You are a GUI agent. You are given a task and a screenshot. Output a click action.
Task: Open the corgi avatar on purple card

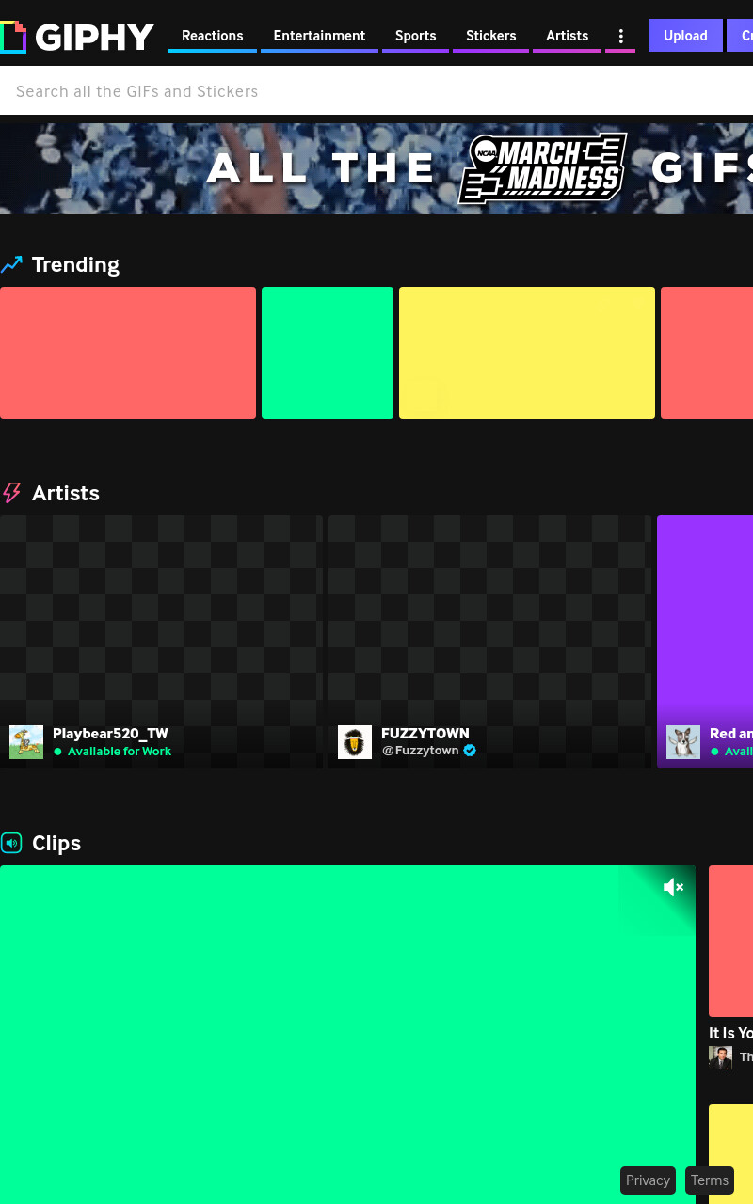(683, 742)
